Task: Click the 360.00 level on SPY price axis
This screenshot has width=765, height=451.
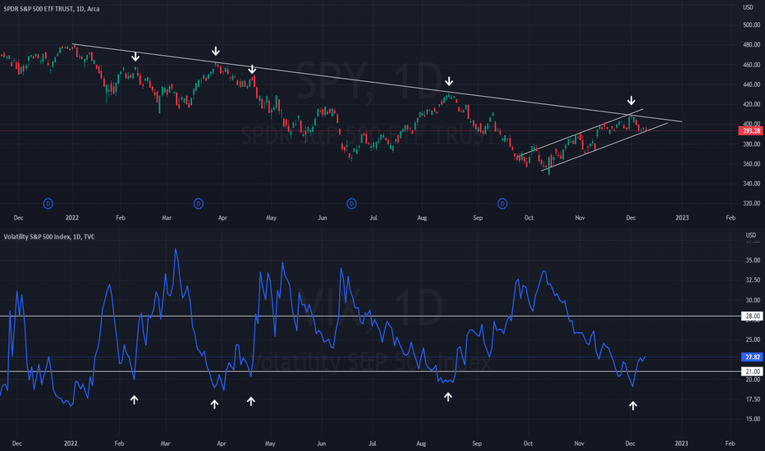Action: (751, 164)
